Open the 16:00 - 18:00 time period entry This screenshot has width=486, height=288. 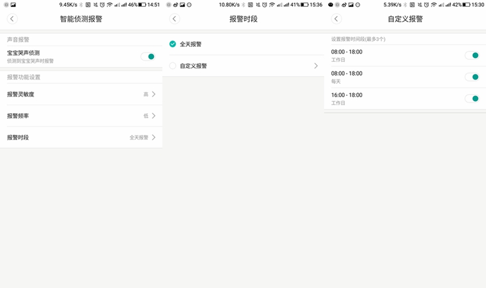point(389,99)
